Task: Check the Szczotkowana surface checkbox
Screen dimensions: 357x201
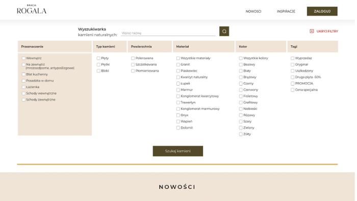Action: [133, 65]
